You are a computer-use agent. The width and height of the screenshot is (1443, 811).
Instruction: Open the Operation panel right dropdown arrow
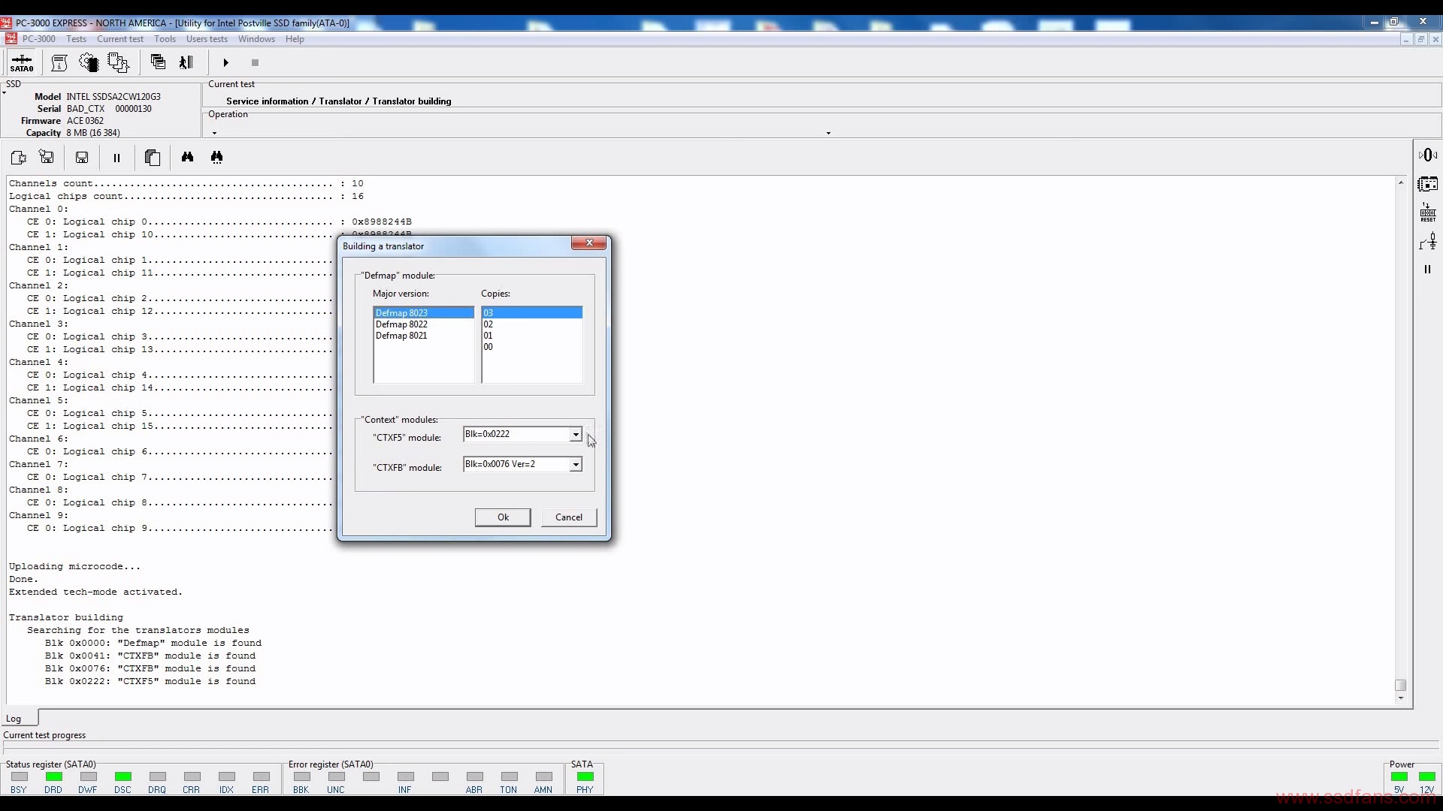point(828,133)
